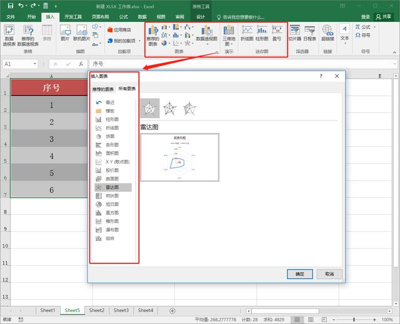Switch to 推荐的图表 tab in dialog

tap(104, 89)
